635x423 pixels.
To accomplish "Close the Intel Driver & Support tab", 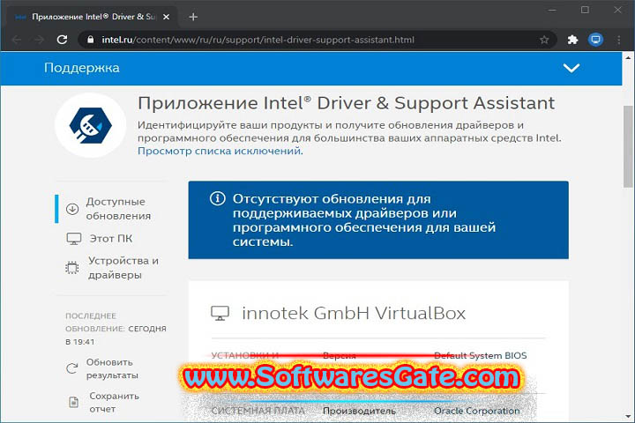I will click(166, 17).
